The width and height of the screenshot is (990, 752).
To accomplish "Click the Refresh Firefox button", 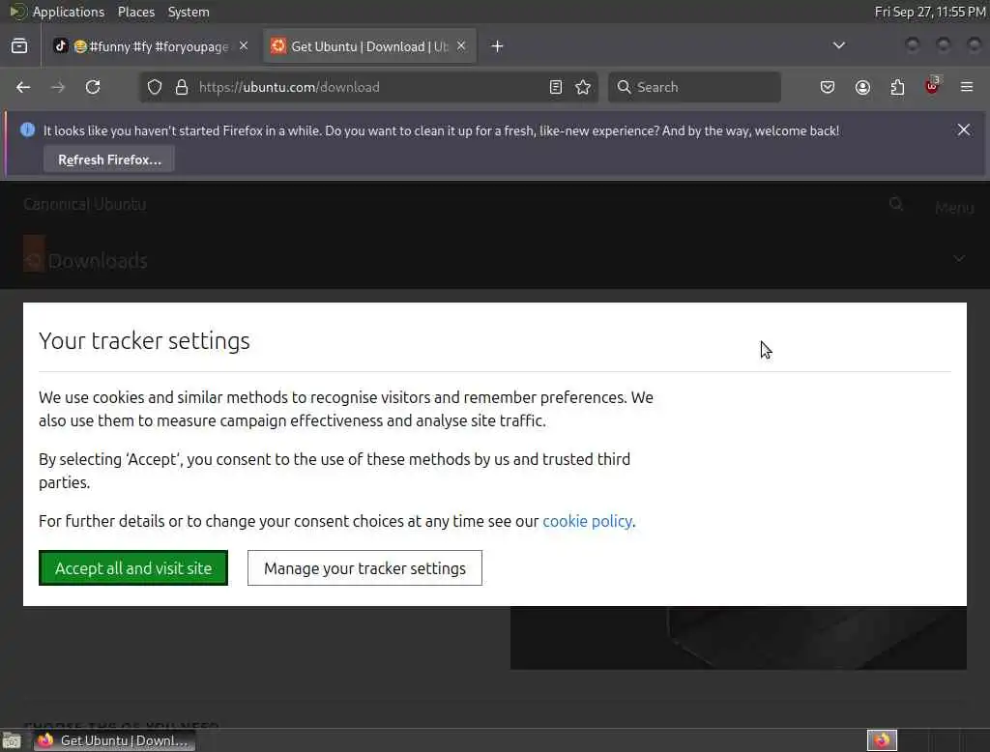I will [x=109, y=159].
